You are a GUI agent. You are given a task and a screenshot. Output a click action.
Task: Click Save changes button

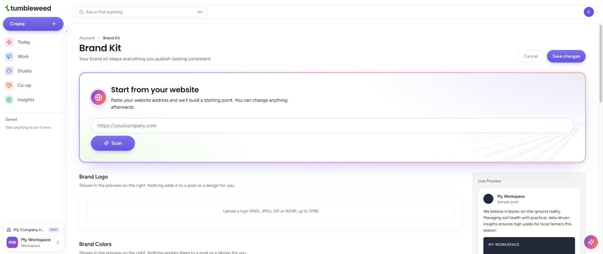point(566,56)
